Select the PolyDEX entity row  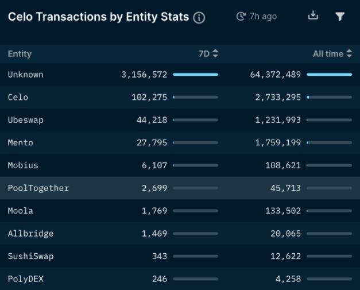(x=180, y=279)
